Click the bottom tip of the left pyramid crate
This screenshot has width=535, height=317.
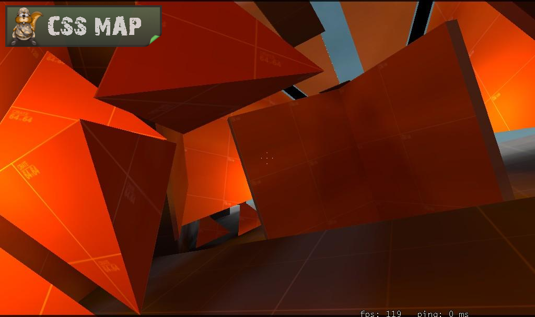click(139, 312)
